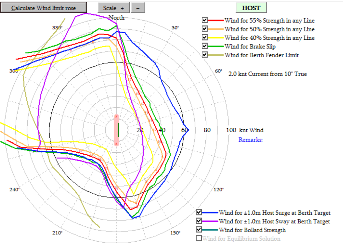Click purple Host Sway legend line
This screenshot has width=343, height=250.
(210, 221)
